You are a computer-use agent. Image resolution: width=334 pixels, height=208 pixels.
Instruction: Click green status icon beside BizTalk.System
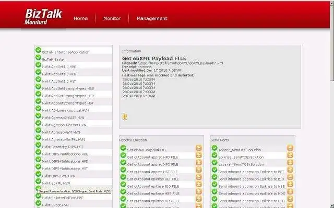pyautogui.click(x=38, y=57)
